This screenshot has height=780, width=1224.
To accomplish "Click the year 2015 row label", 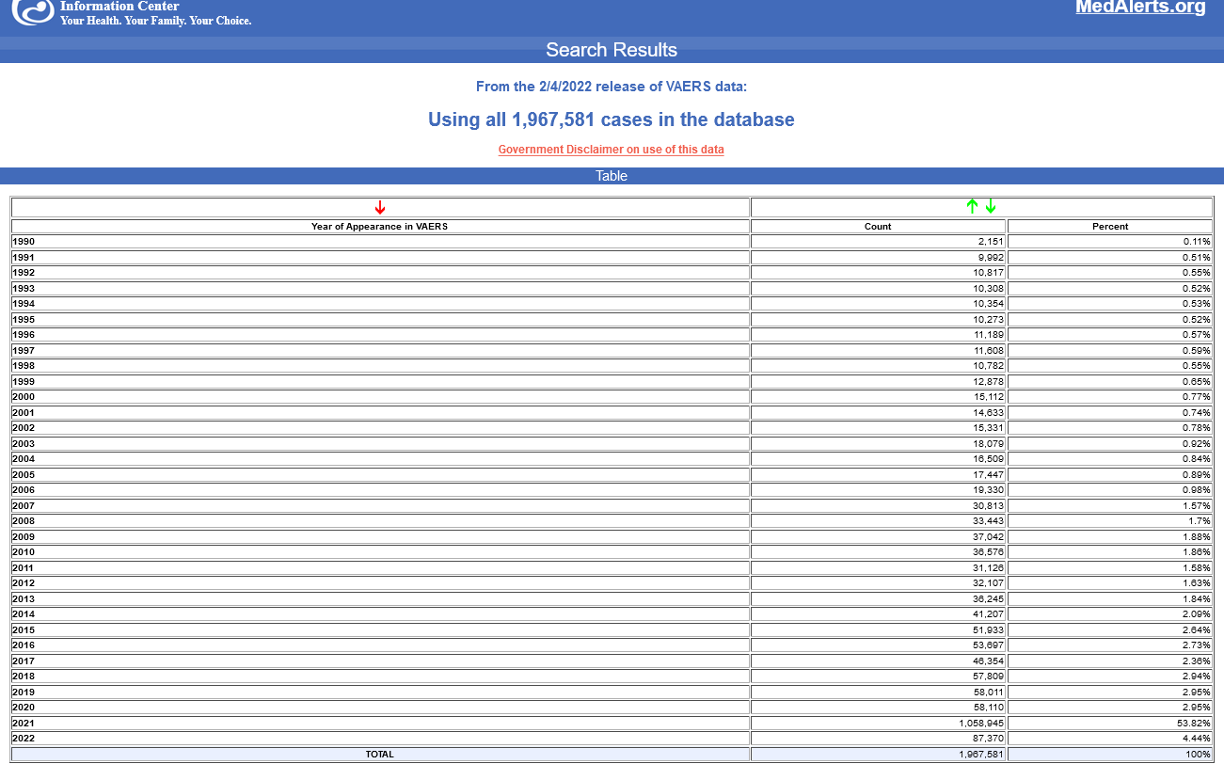I will click(x=24, y=629).
